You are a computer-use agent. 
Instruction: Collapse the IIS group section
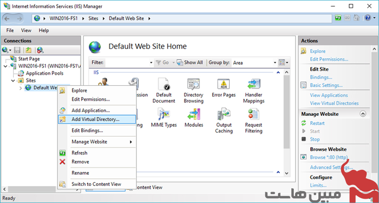click(278, 72)
